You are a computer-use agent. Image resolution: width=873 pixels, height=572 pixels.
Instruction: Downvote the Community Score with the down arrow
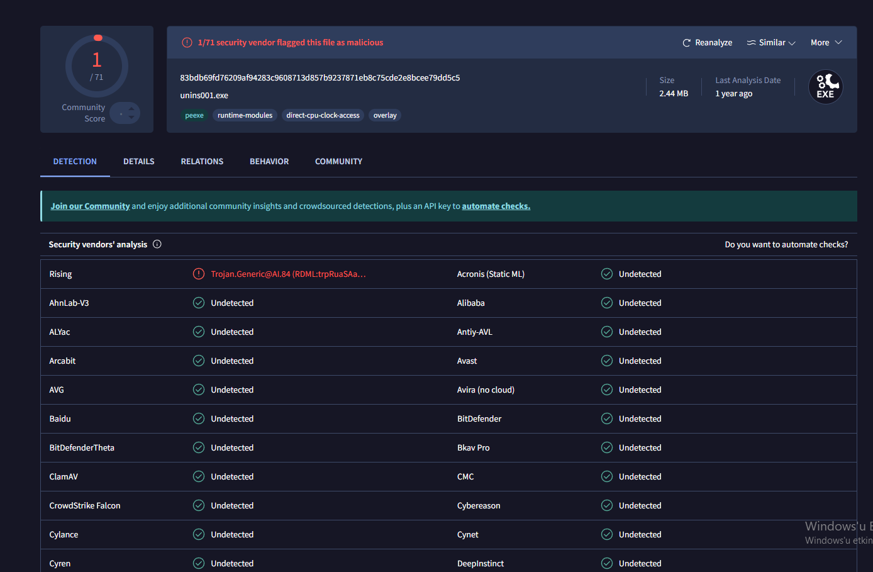[131, 118]
